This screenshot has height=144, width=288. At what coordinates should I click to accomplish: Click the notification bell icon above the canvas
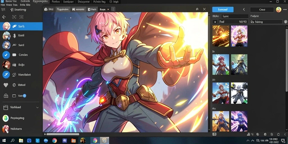[197, 9]
